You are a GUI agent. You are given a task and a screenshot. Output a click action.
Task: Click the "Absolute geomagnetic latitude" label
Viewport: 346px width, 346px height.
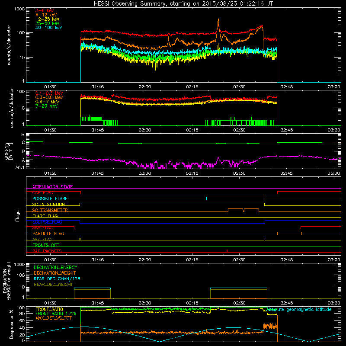299,309
